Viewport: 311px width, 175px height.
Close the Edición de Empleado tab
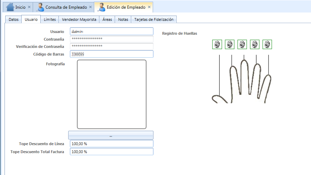[149, 7]
